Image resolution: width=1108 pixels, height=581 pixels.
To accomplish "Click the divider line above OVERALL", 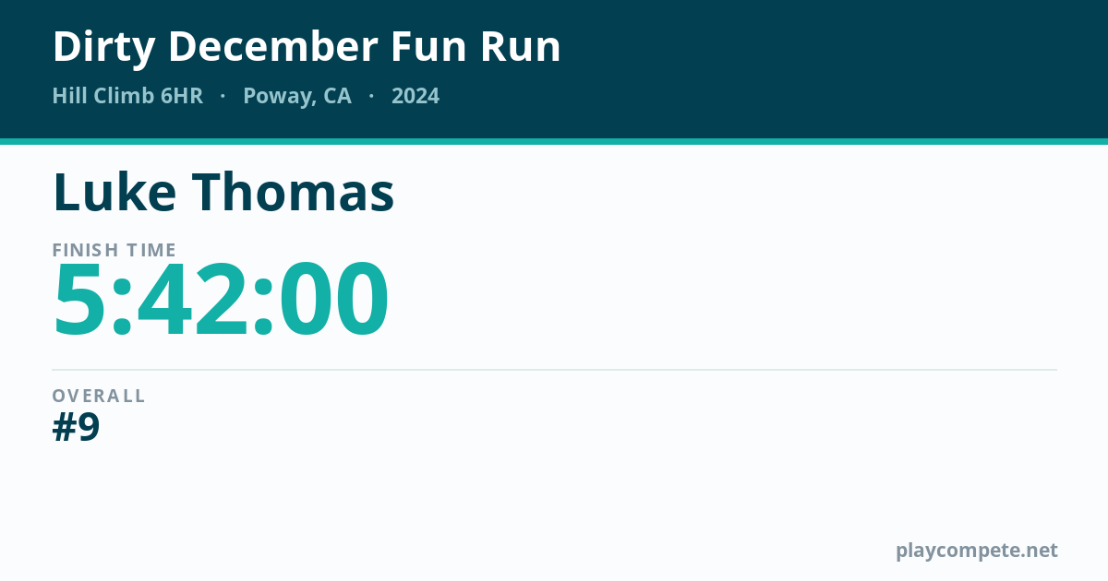I will (554, 370).
